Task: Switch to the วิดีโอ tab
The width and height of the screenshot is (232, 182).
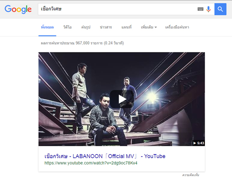Action: click(x=67, y=27)
